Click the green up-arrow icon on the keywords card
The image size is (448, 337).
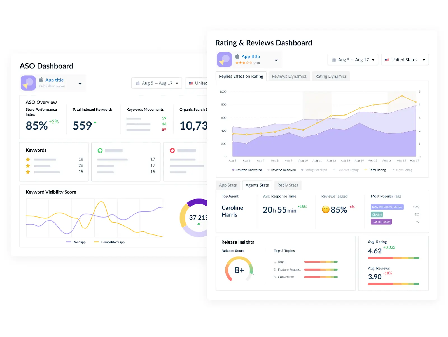100,151
